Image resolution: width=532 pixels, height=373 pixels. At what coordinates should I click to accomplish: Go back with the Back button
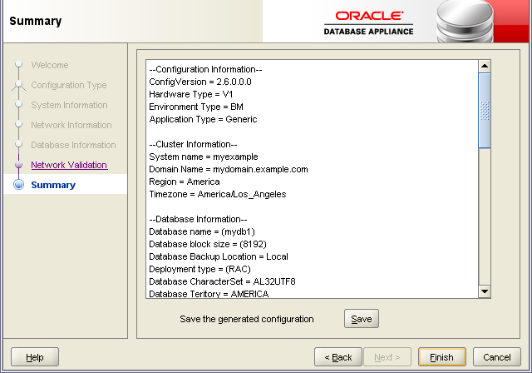click(338, 356)
